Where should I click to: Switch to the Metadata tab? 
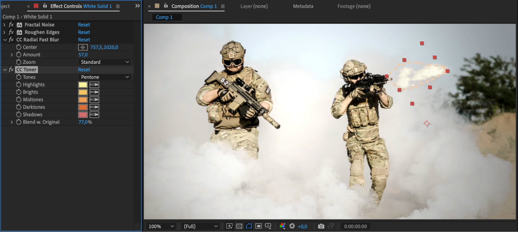click(303, 6)
